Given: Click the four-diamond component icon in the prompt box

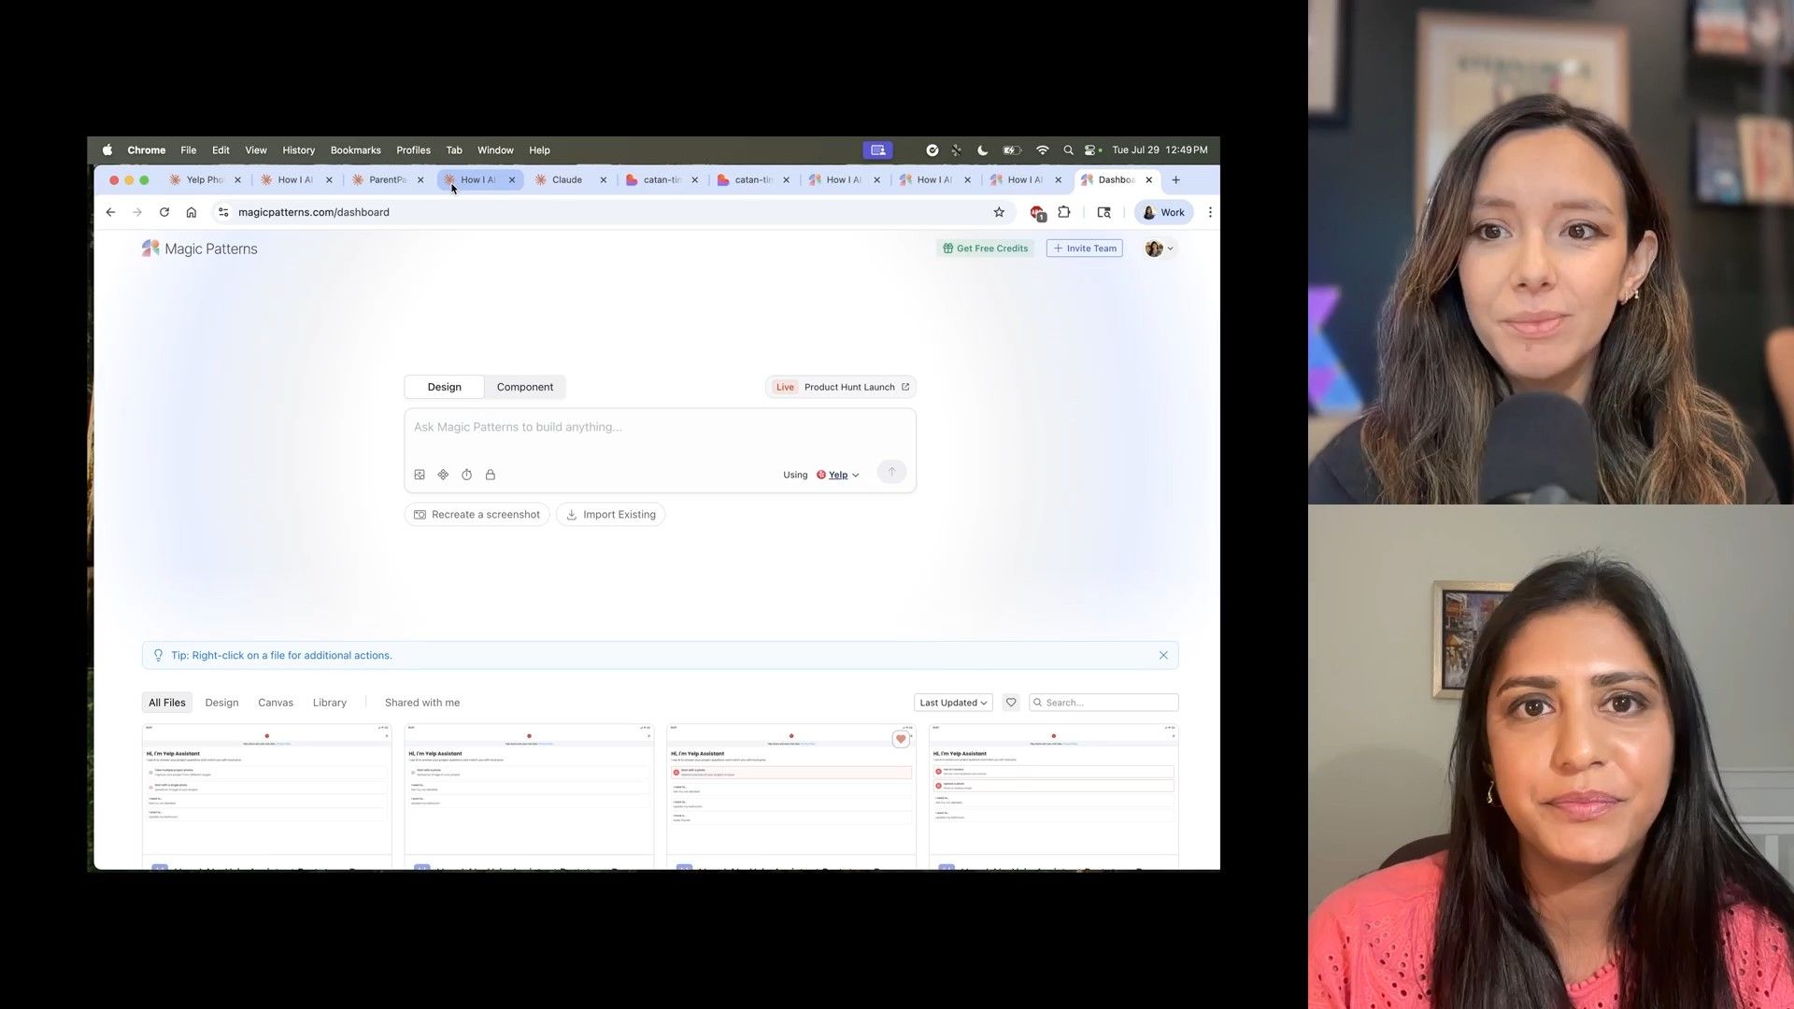Looking at the screenshot, I should click(443, 475).
